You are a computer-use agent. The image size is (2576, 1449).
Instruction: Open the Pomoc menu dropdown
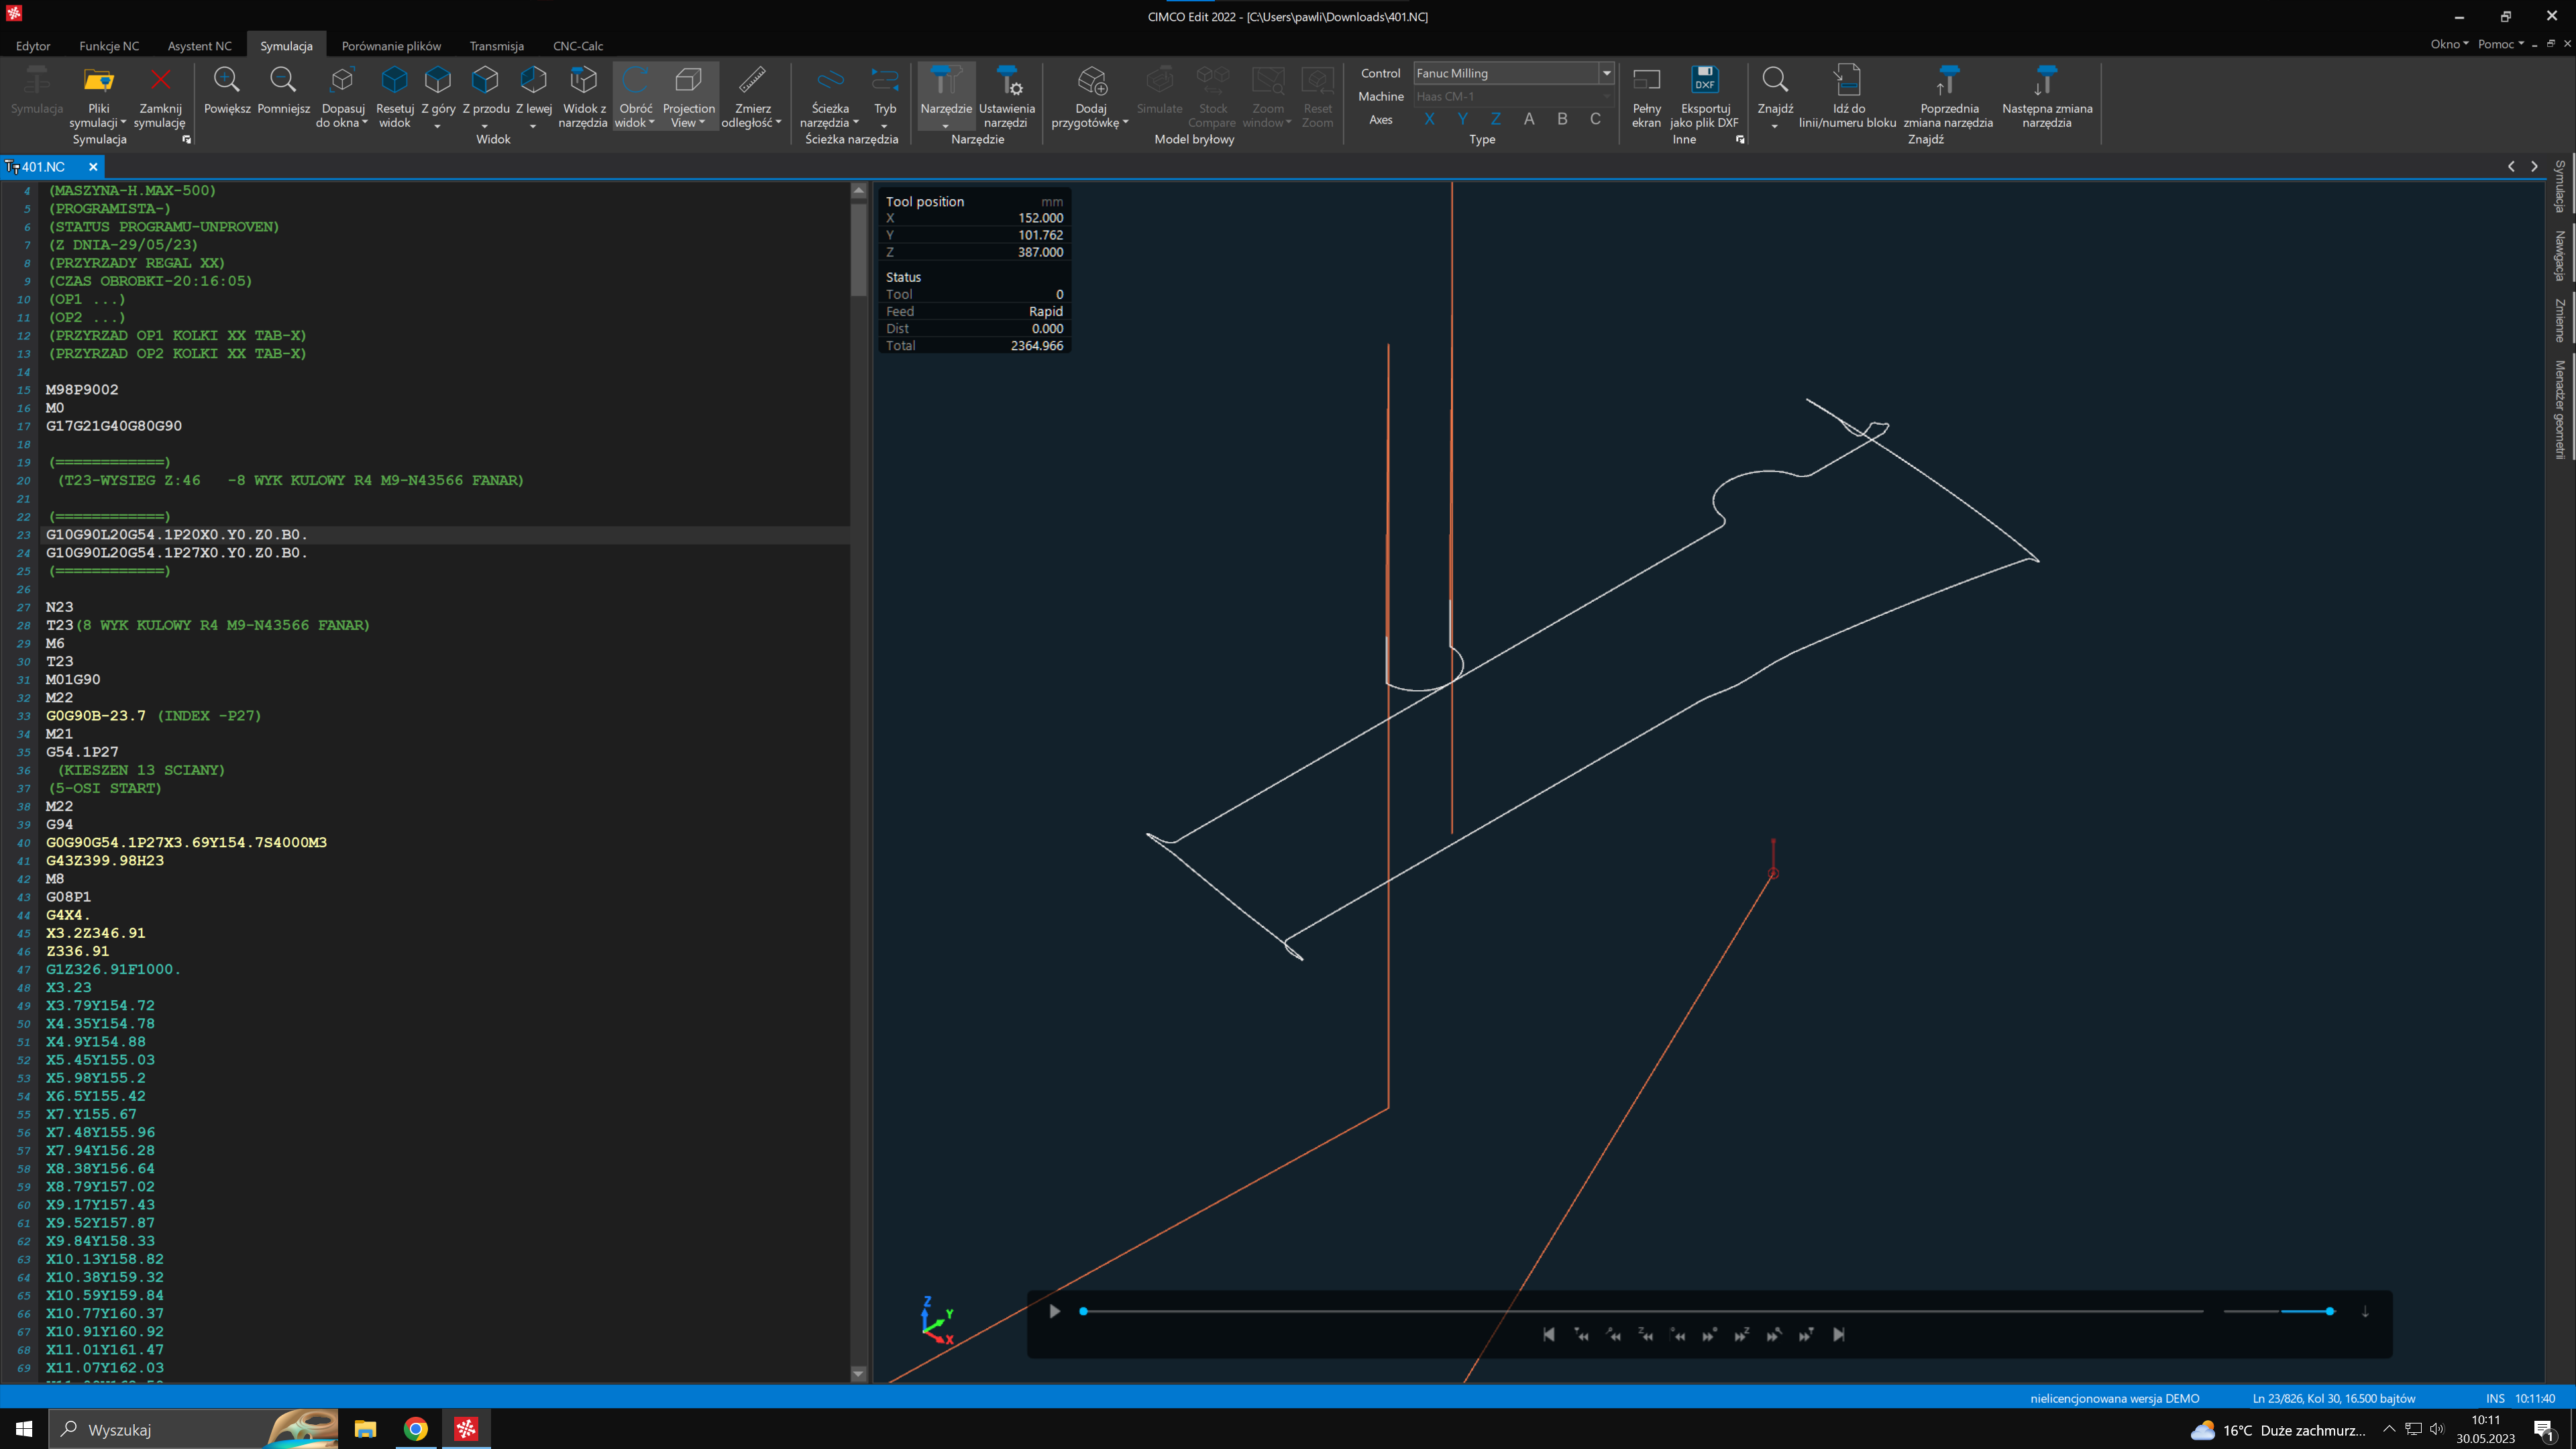click(2500, 44)
